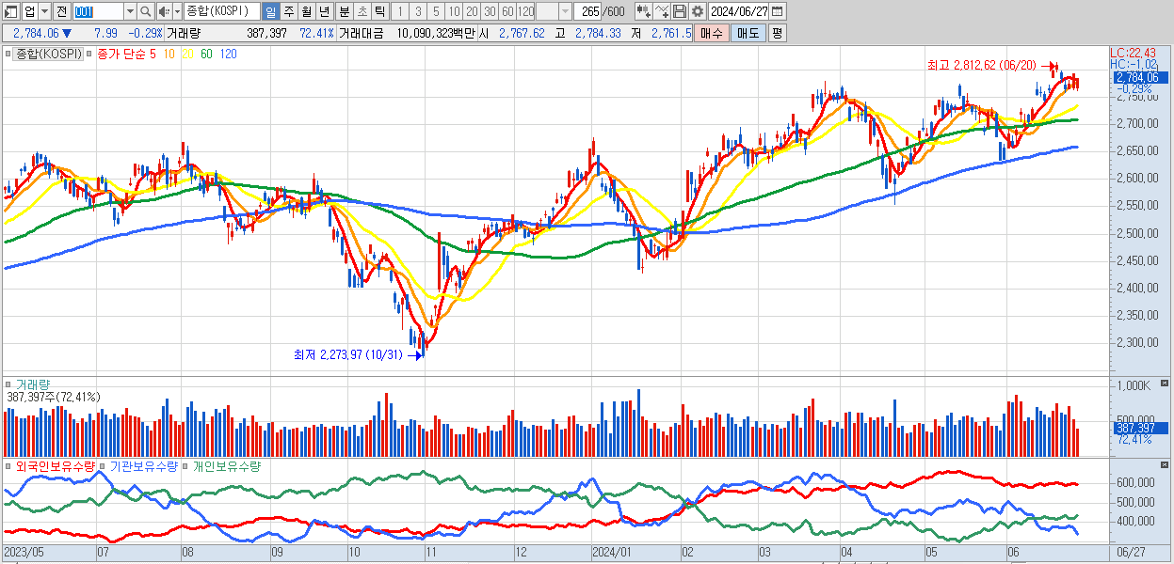The height and width of the screenshot is (564, 1174).
Task: Select the daily 일 chart period
Action: point(271,11)
